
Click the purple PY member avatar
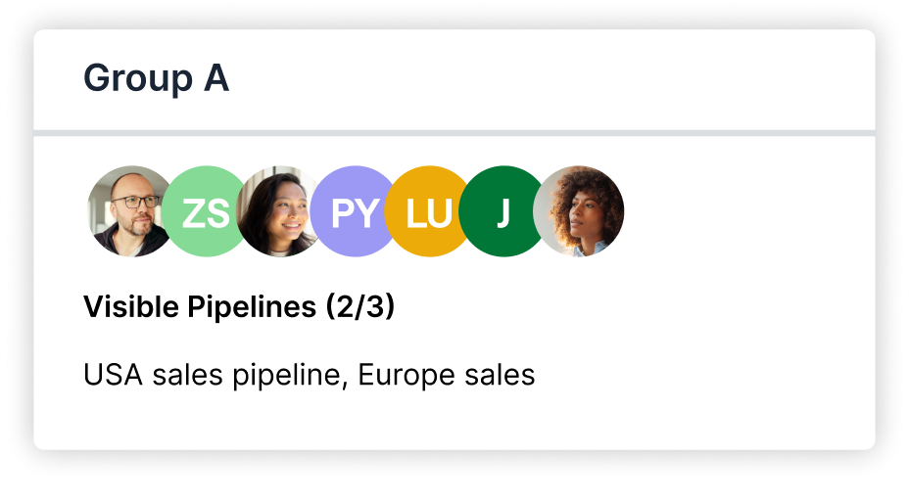355,211
